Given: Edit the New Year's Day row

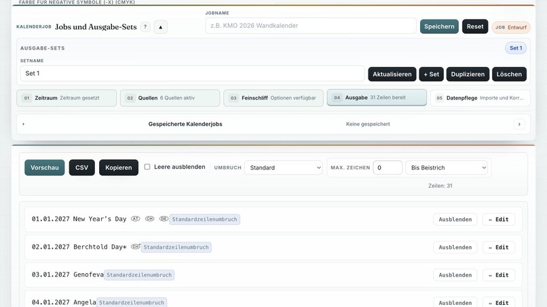Looking at the screenshot, I should tap(499, 219).
